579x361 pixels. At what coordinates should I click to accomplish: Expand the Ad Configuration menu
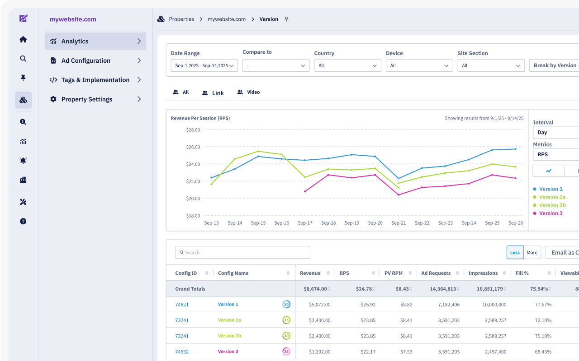[x=95, y=60]
